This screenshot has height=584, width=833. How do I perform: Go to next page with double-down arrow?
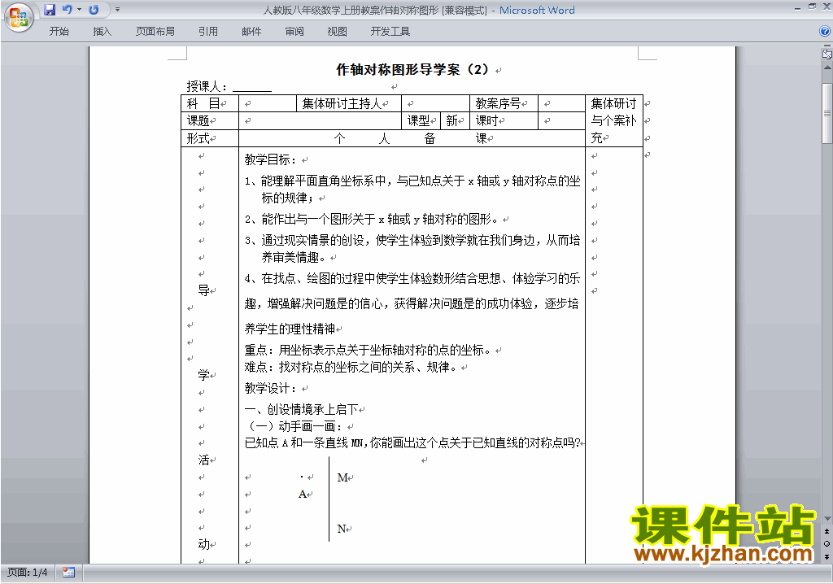click(x=827, y=556)
